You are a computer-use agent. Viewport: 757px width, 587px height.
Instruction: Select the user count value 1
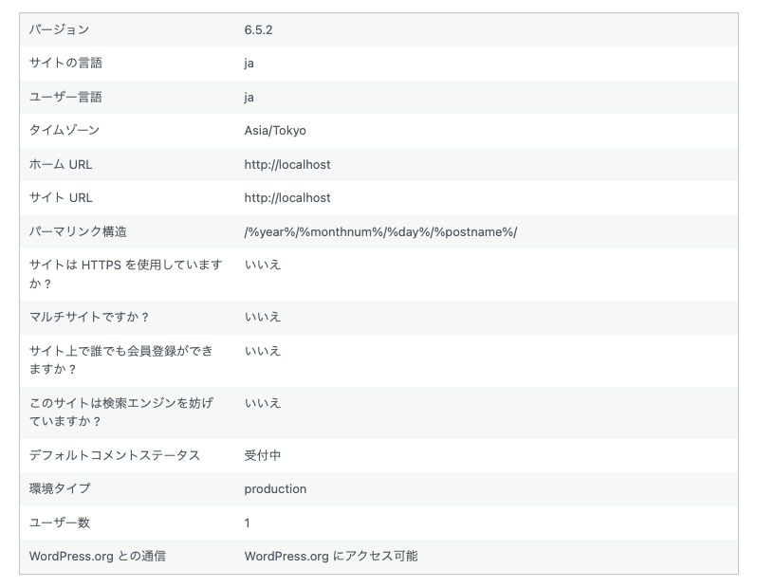(248, 523)
